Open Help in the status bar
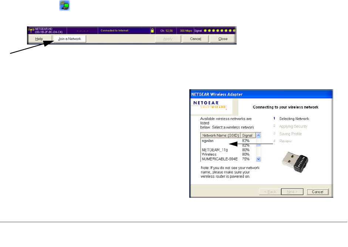Screen dimensions: 348x247 point(39,39)
